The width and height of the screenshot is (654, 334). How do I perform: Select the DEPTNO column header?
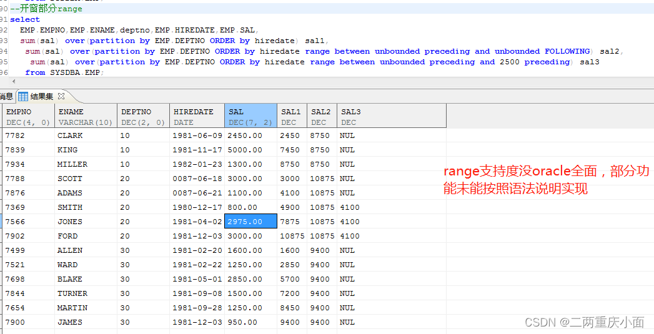pyautogui.click(x=144, y=116)
